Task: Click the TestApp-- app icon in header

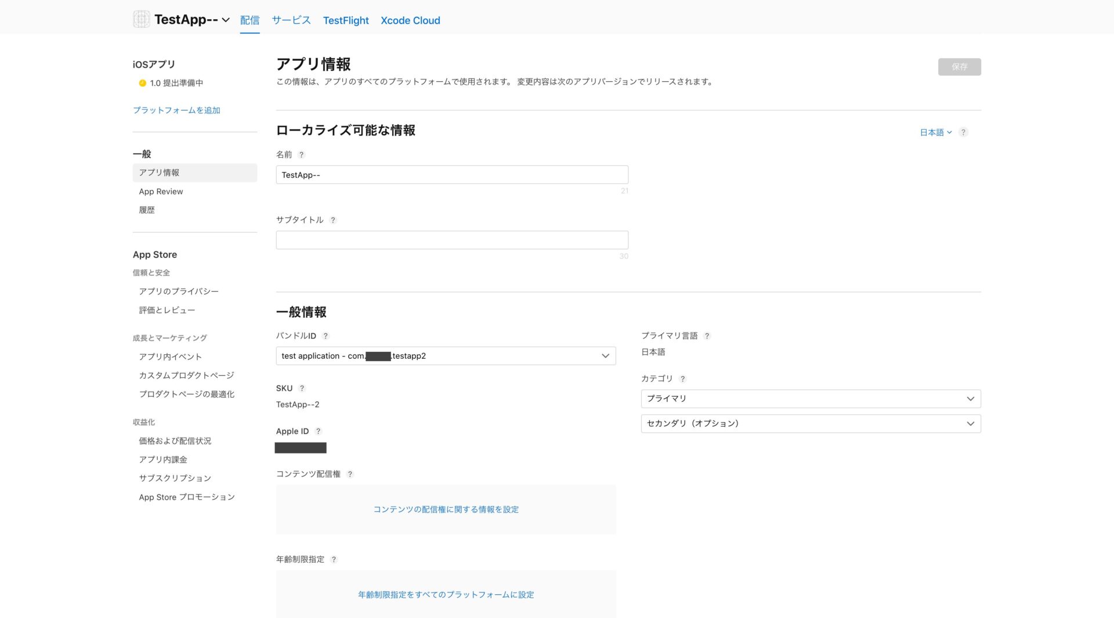Action: (x=141, y=19)
